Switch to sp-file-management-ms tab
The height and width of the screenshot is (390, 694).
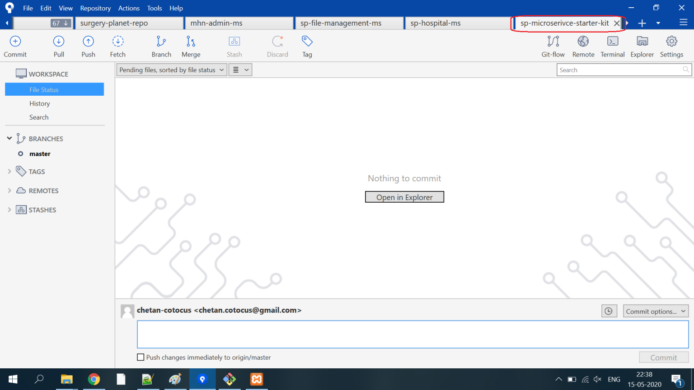349,23
